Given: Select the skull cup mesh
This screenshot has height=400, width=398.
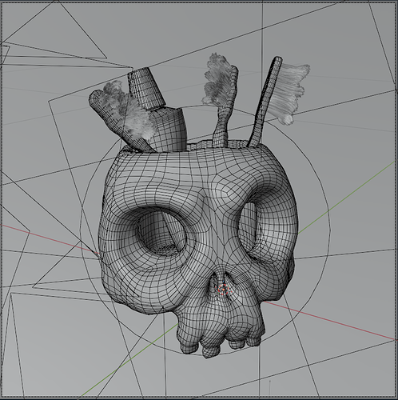Looking at the screenshot, I should point(197,248).
